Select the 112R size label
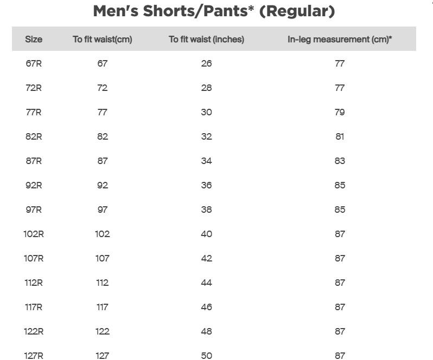This screenshot has height=360, width=433. click(34, 283)
